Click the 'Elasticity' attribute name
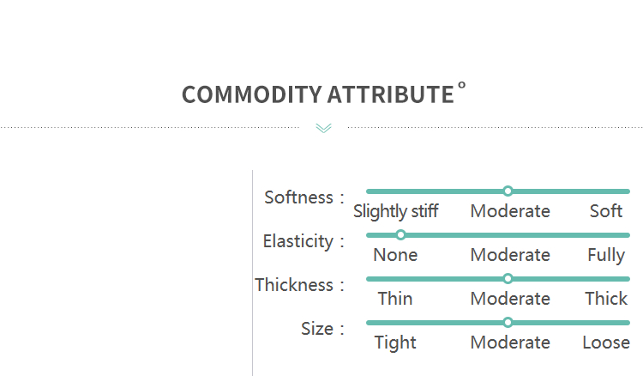 point(297,241)
